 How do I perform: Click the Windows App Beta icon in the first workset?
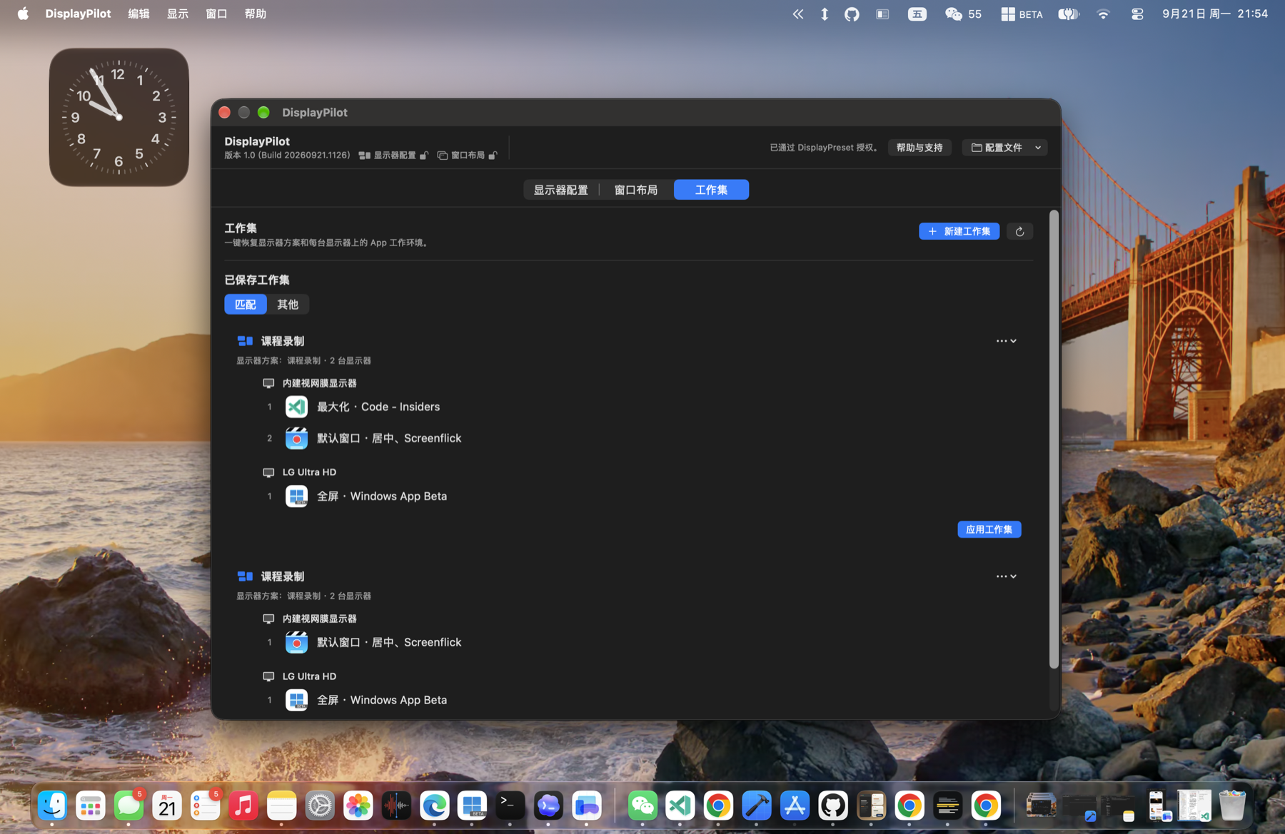pyautogui.click(x=296, y=496)
